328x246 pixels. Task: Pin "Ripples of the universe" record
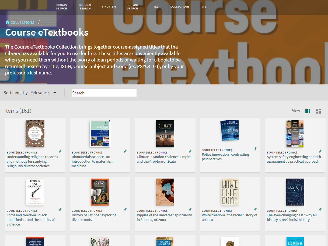tap(190, 209)
